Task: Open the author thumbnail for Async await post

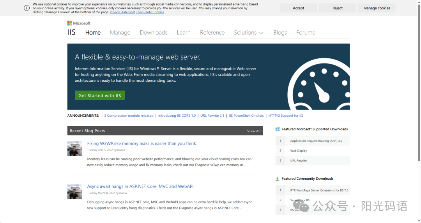Action: click(74, 191)
